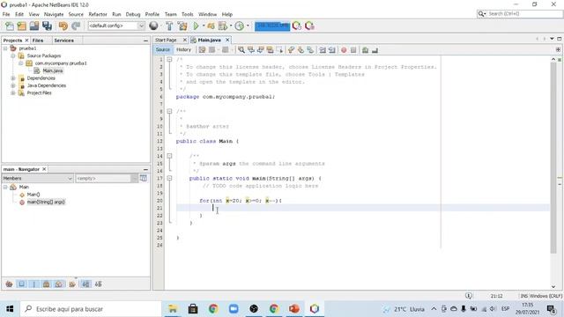564x317 pixels.
Task: Open File Explorer from the taskbar
Action: point(173,309)
